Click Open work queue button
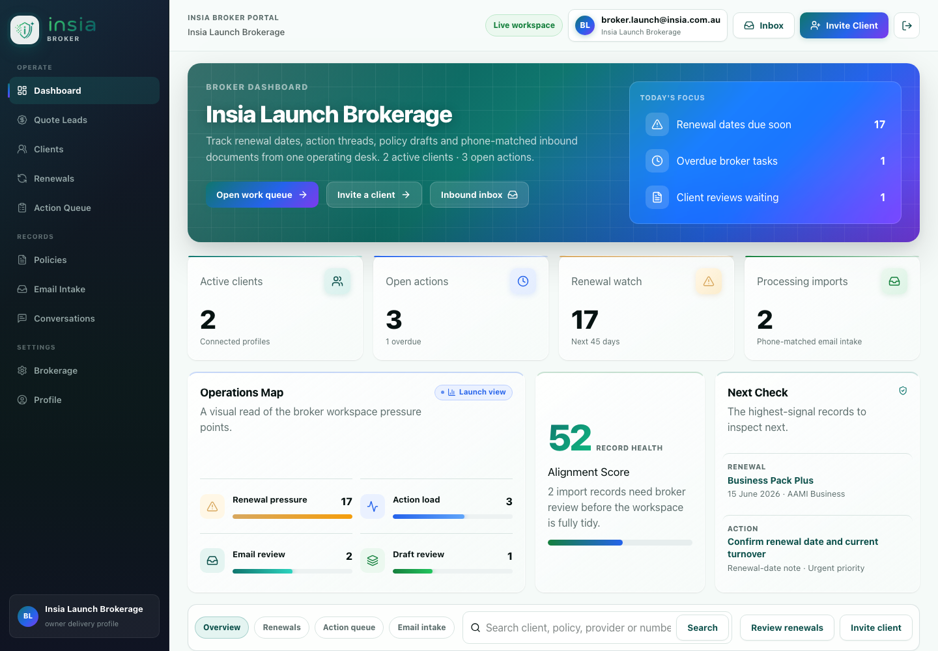Viewport: 938px width, 651px height. click(x=262, y=195)
